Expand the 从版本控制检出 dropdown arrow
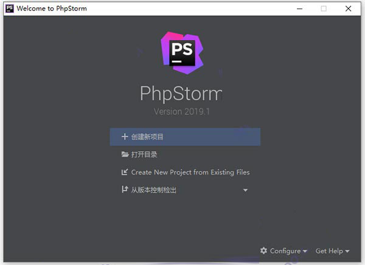 pyautogui.click(x=245, y=190)
